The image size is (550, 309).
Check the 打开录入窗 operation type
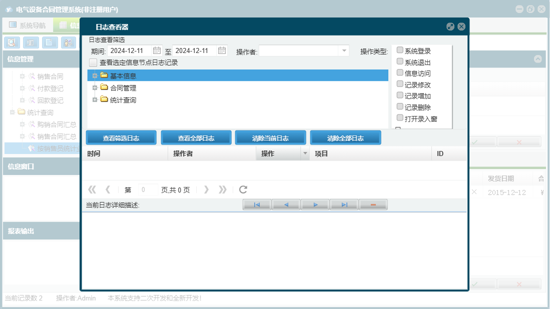tap(400, 117)
